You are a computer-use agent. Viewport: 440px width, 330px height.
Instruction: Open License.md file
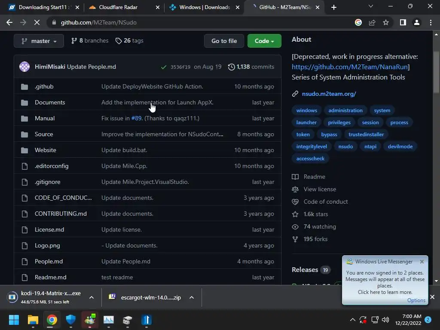click(49, 229)
